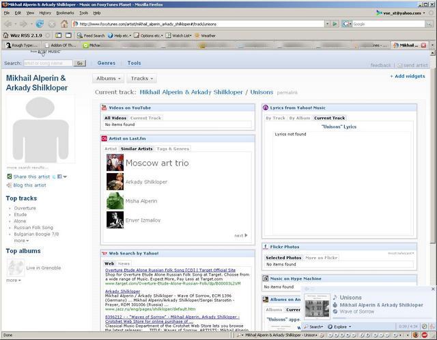The width and height of the screenshot is (437, 340).
Task: Click the Last.fm widget header icon
Action: coord(104,138)
